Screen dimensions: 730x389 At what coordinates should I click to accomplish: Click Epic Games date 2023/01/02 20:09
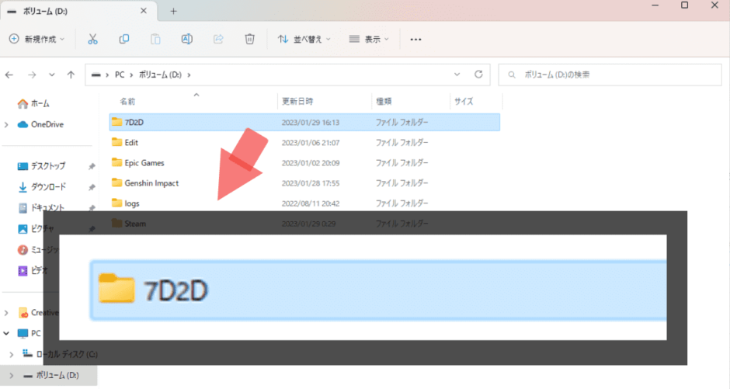[x=310, y=163]
